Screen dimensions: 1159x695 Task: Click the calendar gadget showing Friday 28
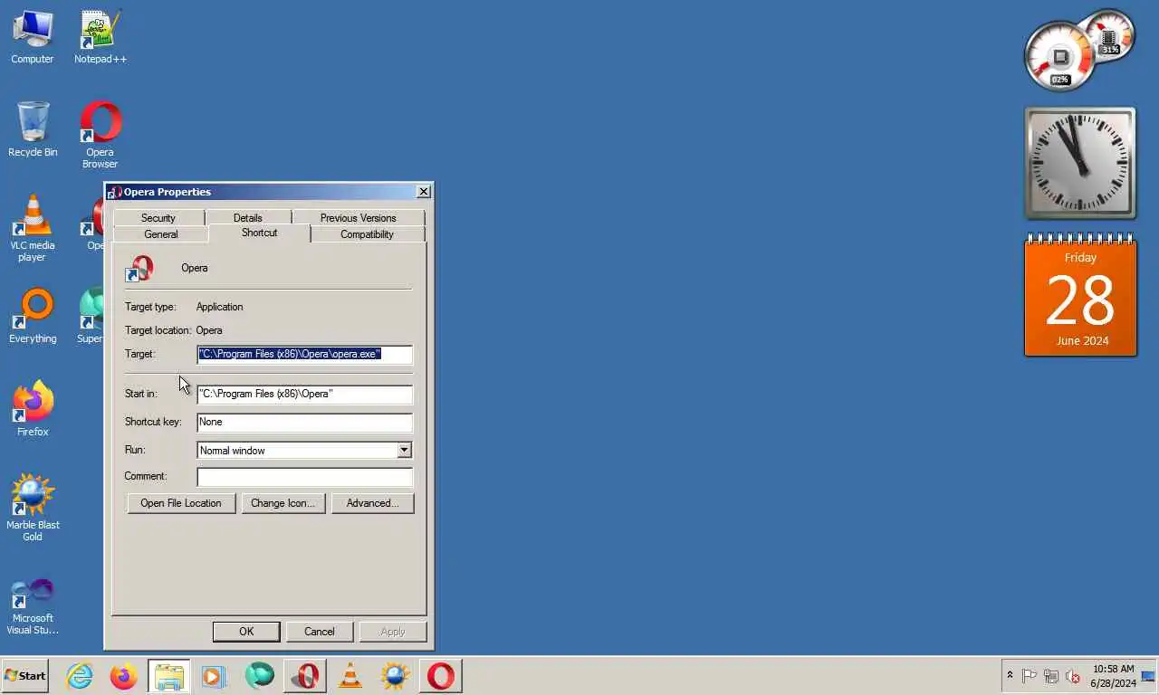(1080, 296)
